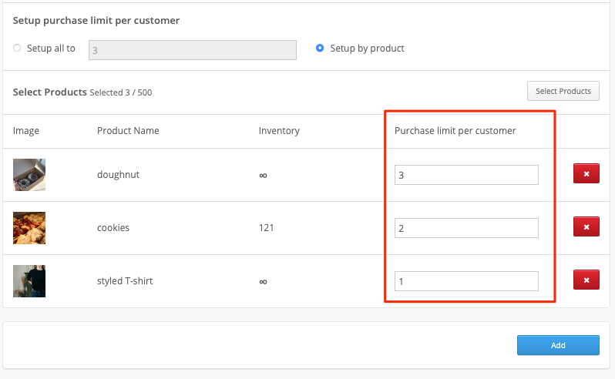Click cookies purchase limit field
The width and height of the screenshot is (615, 379).
point(466,228)
